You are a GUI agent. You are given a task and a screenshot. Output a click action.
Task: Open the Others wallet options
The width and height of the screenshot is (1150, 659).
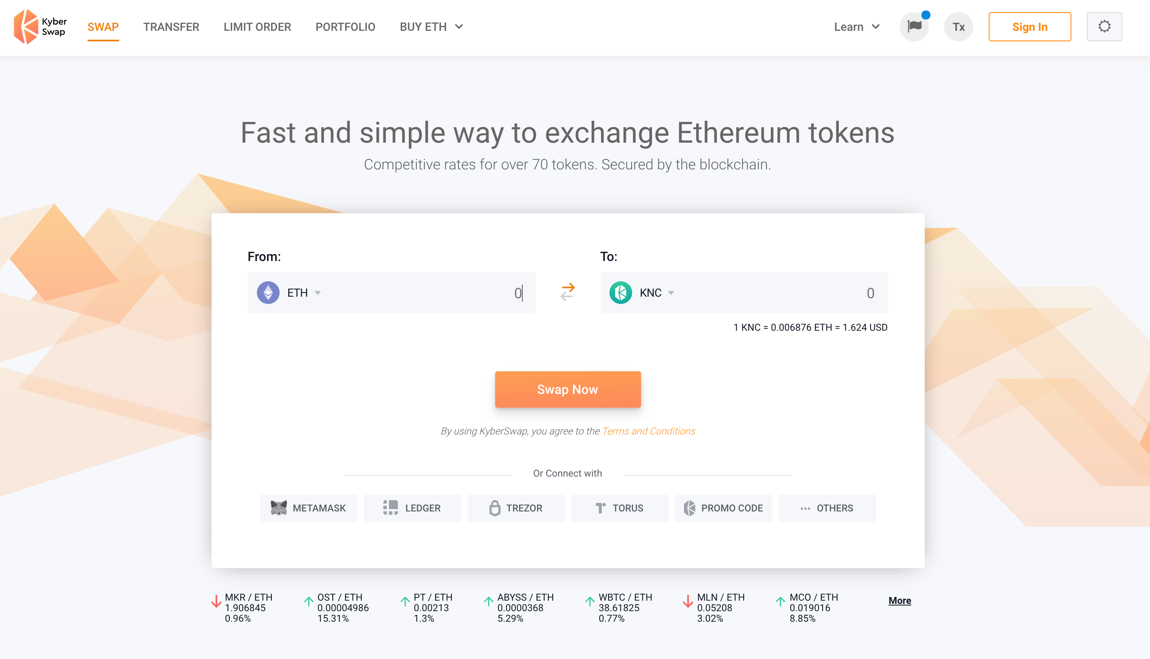point(827,508)
